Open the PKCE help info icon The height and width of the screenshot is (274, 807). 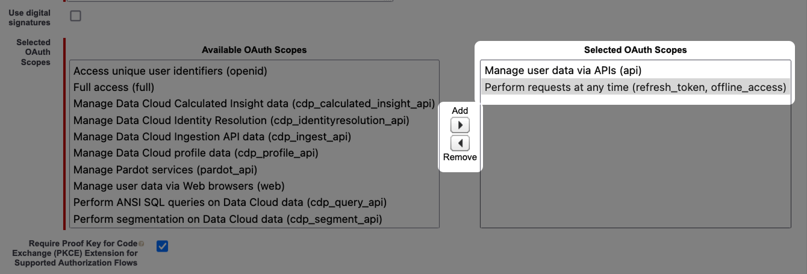tap(142, 244)
